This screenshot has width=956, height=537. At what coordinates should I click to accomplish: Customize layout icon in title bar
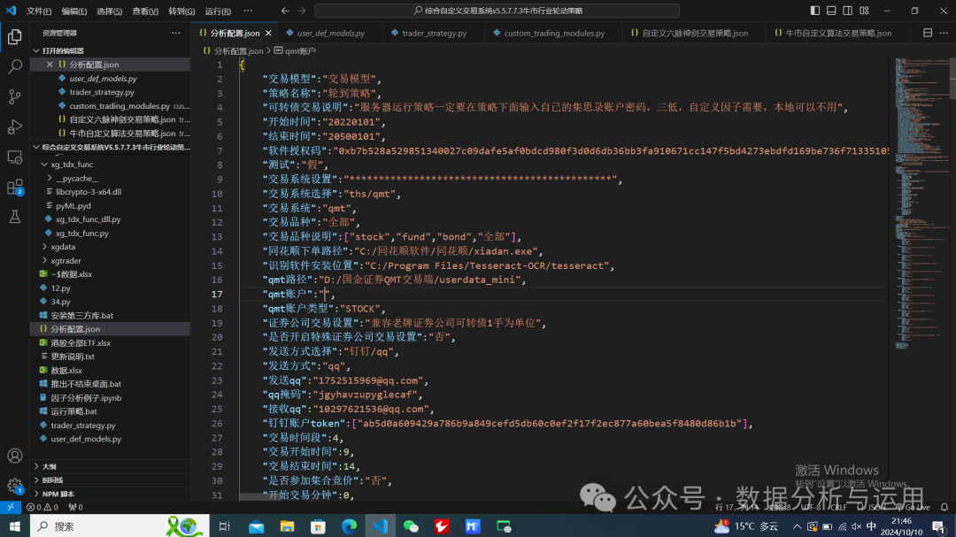(864, 11)
